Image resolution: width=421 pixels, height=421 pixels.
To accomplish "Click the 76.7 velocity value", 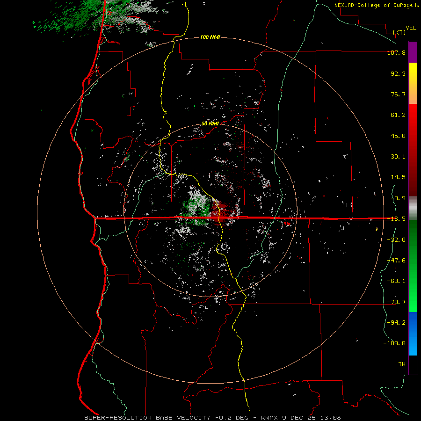I will click(398, 94).
